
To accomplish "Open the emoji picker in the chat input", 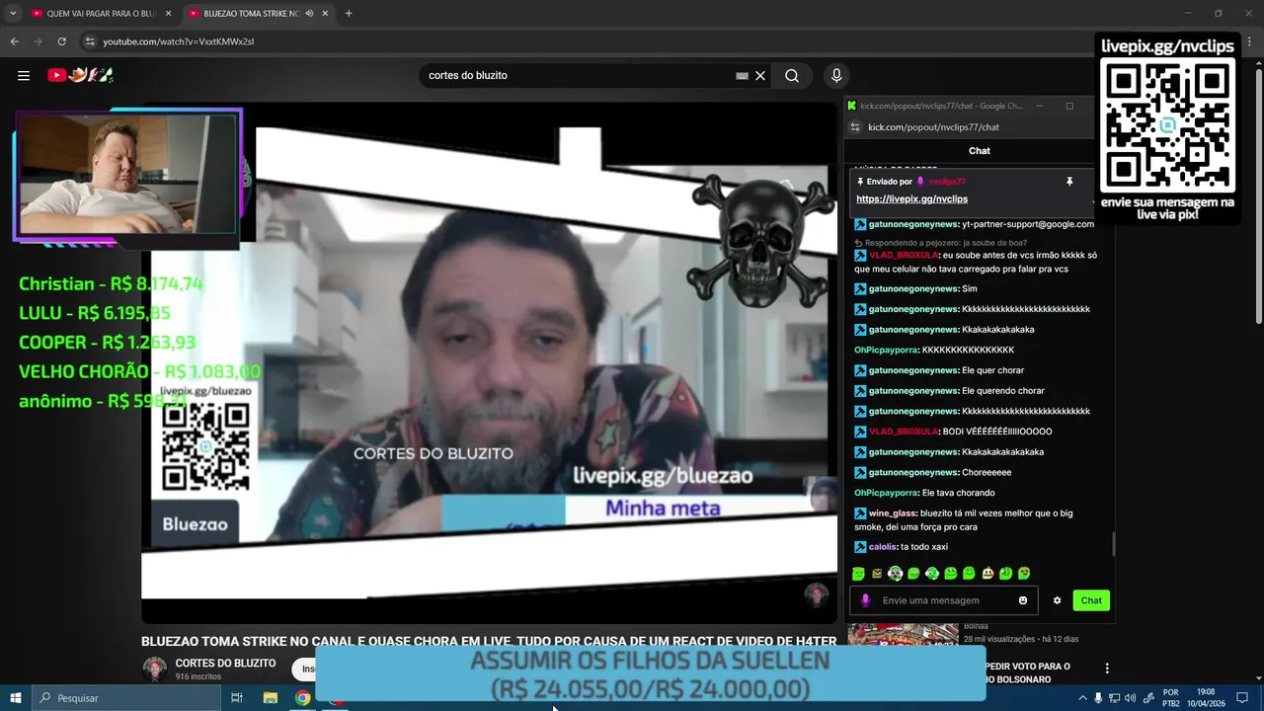I will (1023, 600).
